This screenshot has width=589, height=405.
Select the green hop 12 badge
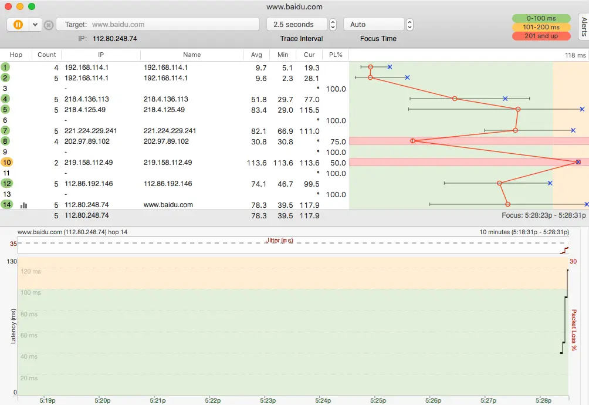pyautogui.click(x=7, y=183)
